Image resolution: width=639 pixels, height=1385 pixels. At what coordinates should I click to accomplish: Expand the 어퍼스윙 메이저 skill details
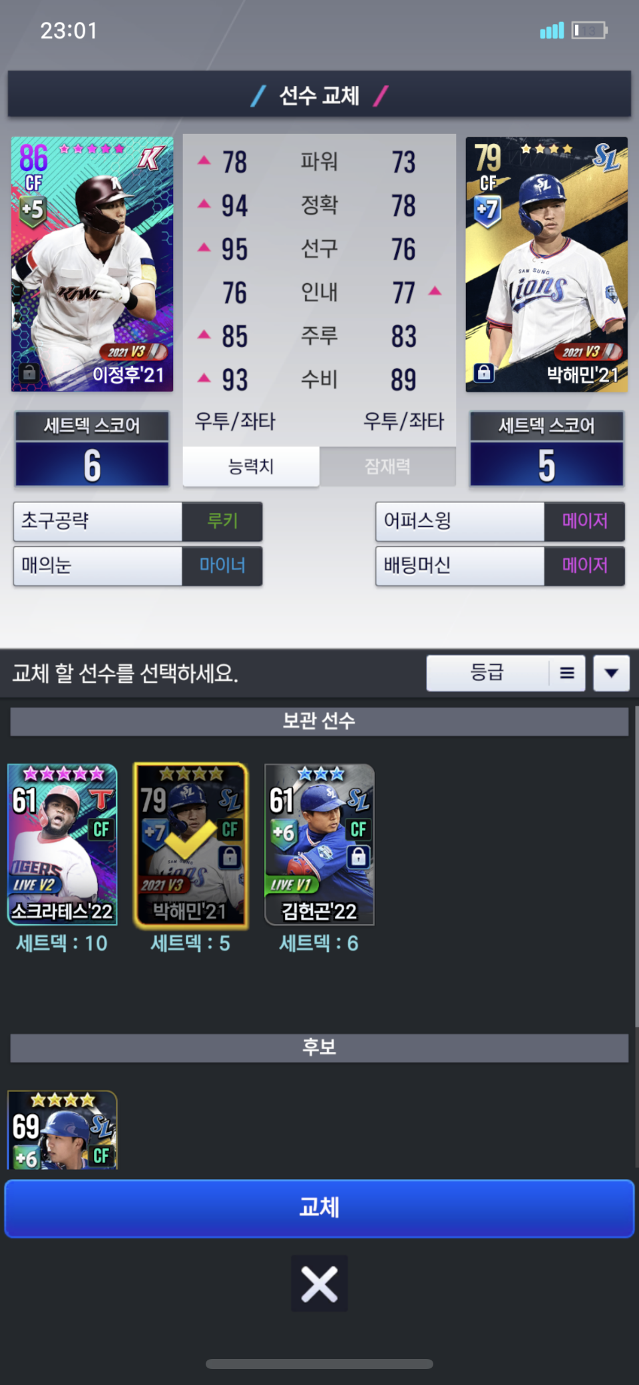(500, 521)
